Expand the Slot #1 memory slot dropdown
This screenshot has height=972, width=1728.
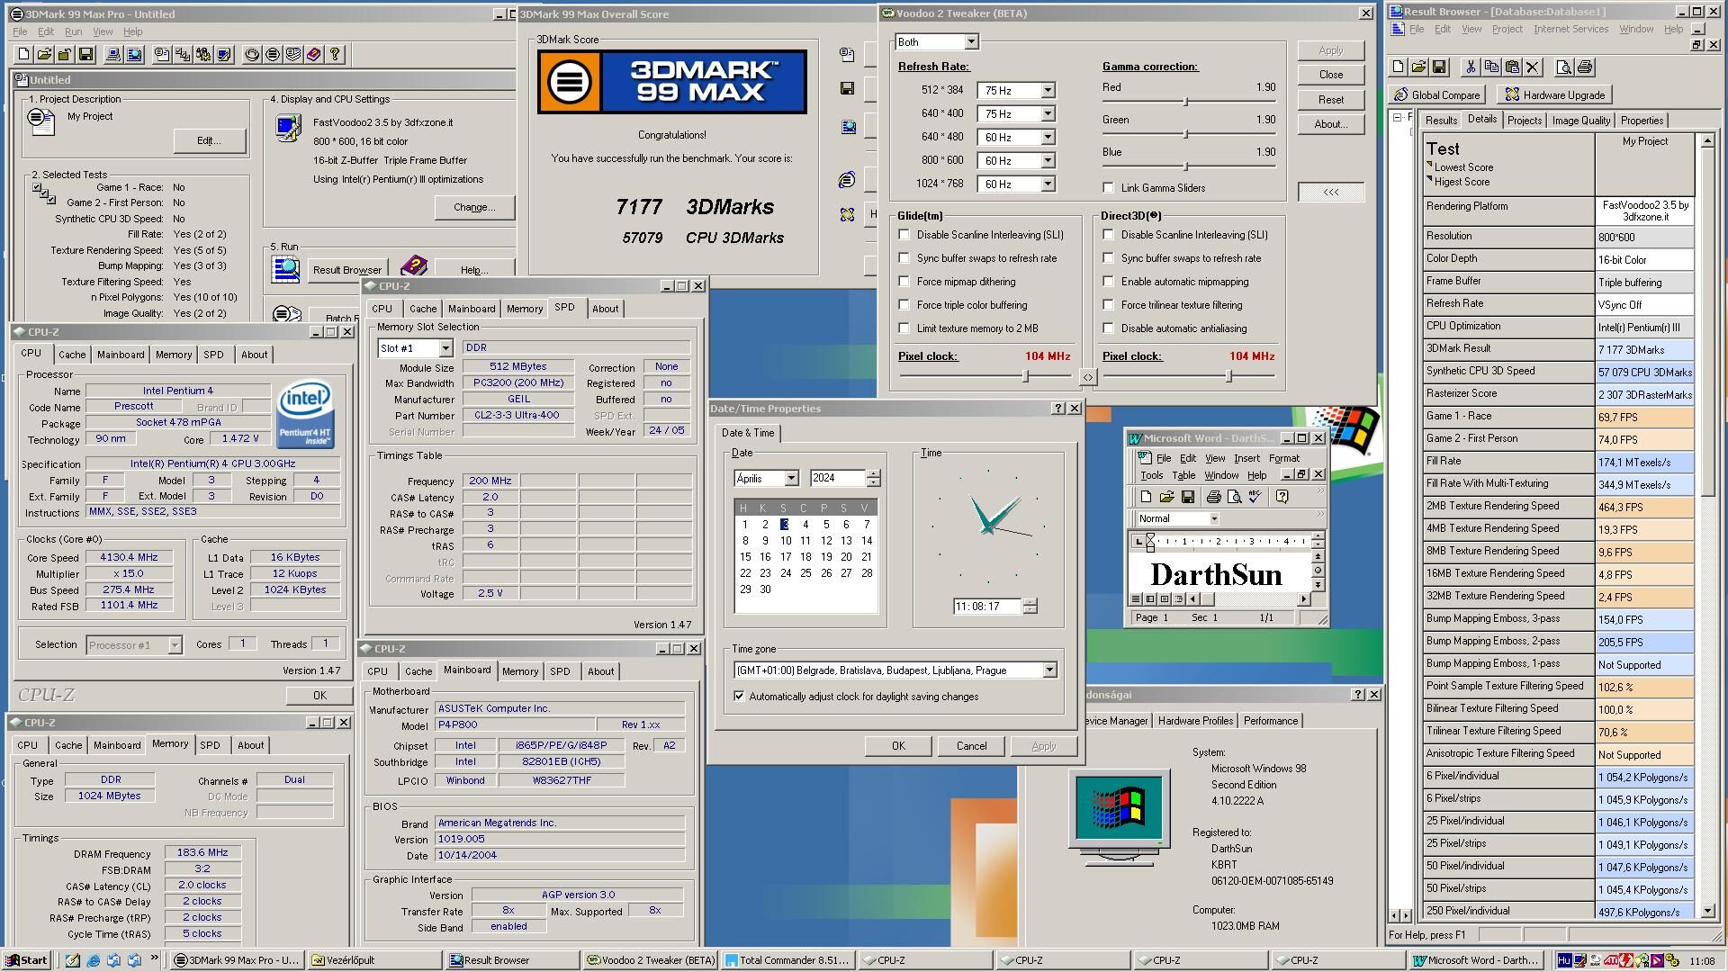[x=445, y=348]
